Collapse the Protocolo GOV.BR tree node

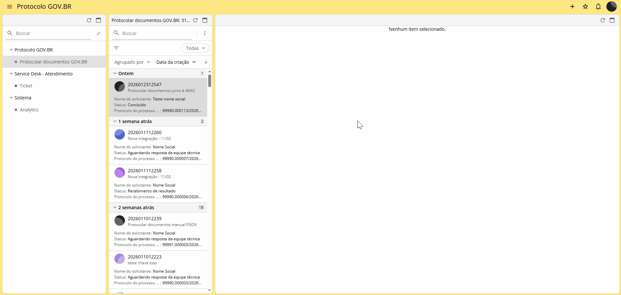[x=11, y=50]
